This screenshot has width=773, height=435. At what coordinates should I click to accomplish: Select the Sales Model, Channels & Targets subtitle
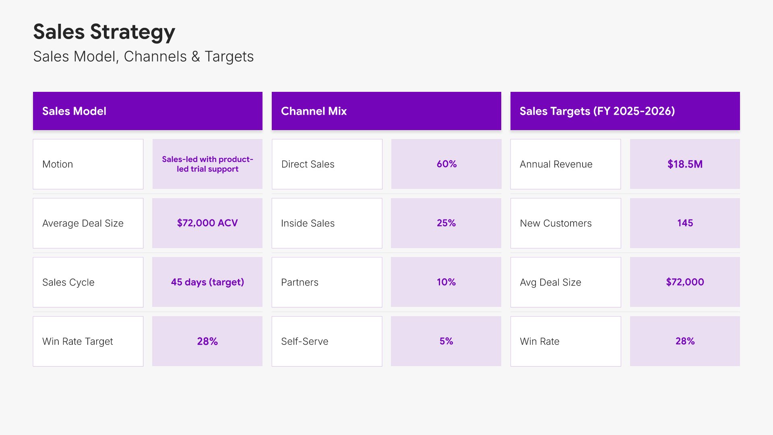(143, 57)
